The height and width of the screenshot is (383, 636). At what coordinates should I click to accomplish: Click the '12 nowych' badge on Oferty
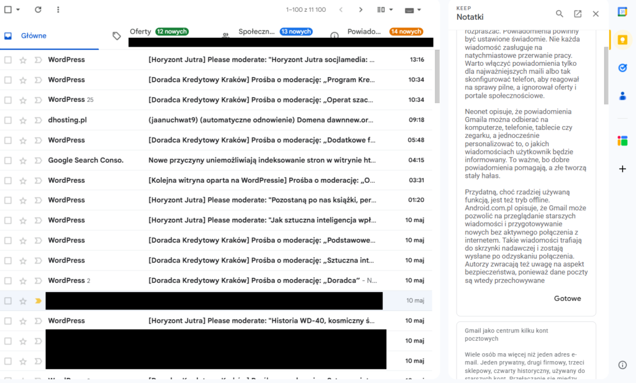point(172,32)
